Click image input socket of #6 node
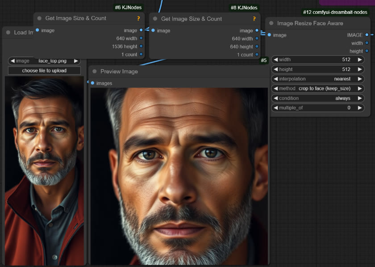Screen dimensions: 375x267 tap(37, 30)
